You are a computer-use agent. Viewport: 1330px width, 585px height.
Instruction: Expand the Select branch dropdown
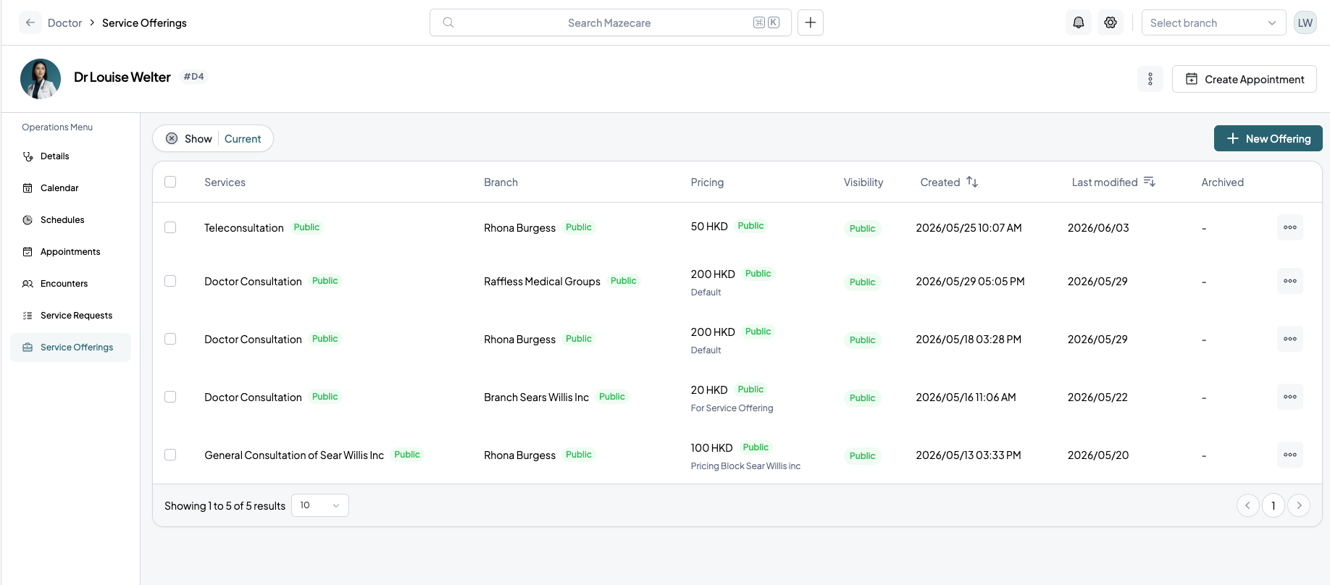coord(1213,22)
